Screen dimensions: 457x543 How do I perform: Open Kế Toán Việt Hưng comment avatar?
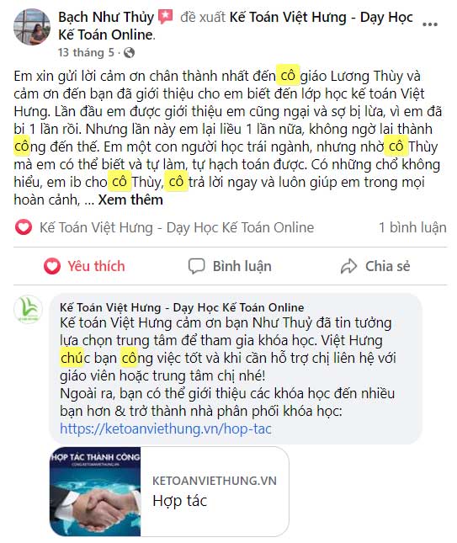28,309
